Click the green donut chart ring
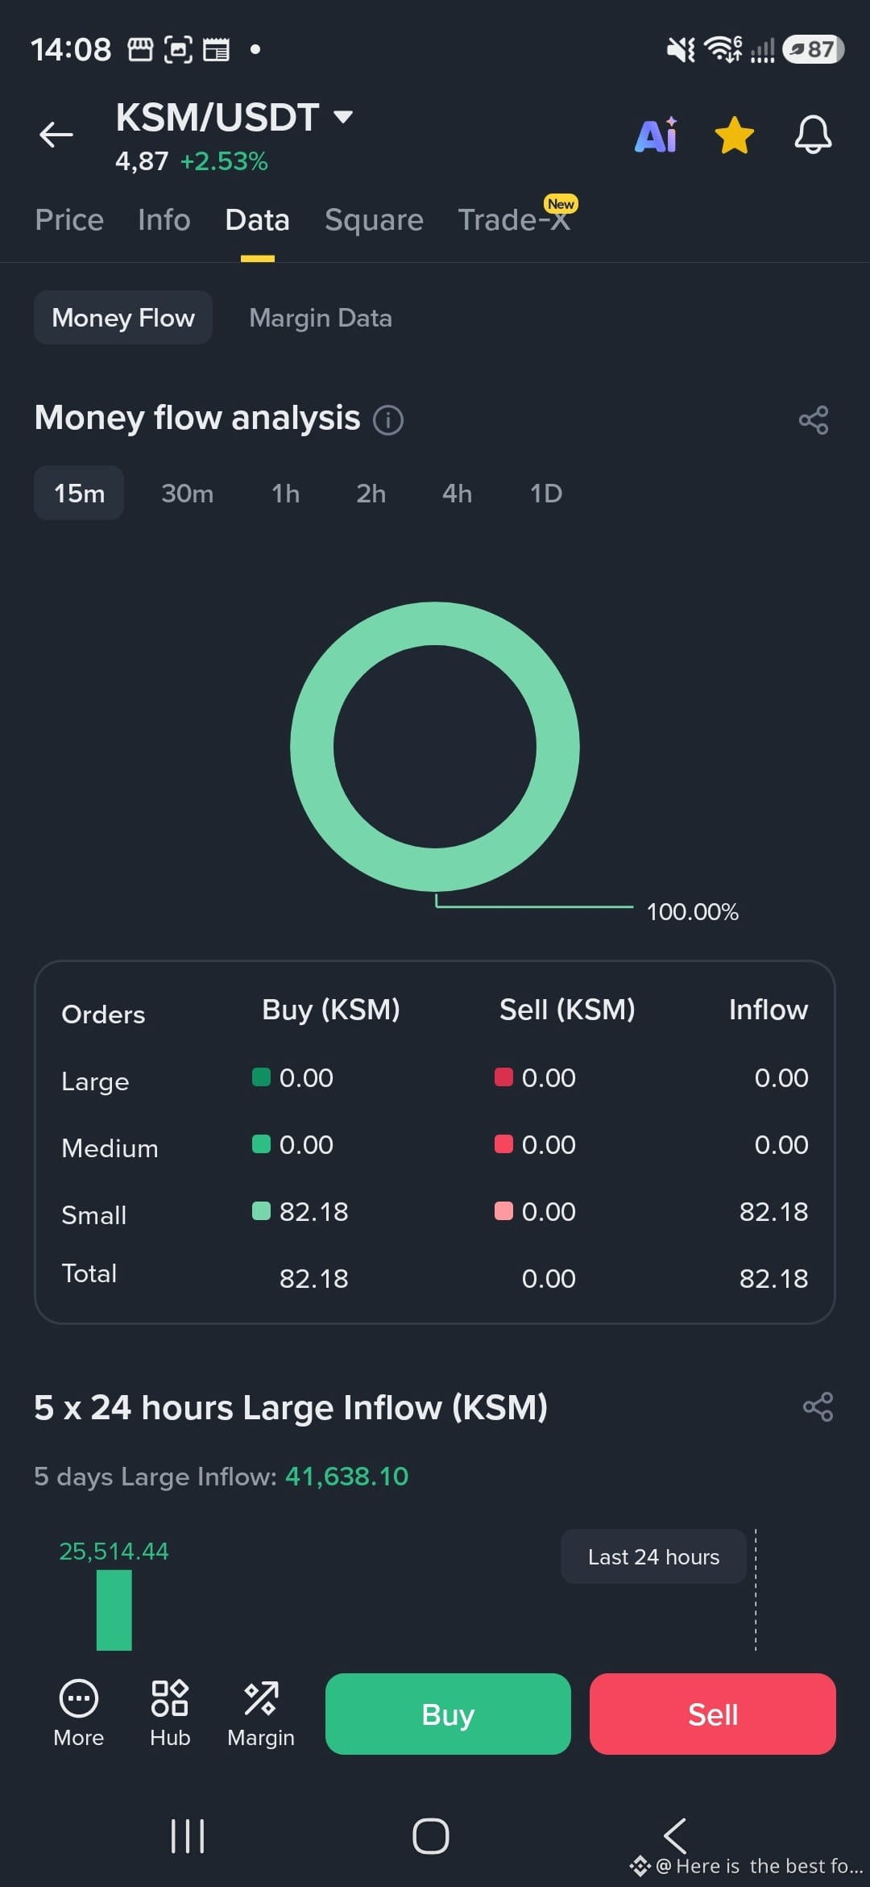The height and width of the screenshot is (1887, 870). click(435, 623)
